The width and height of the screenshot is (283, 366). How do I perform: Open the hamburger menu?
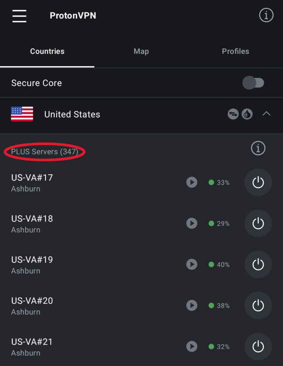click(x=19, y=16)
